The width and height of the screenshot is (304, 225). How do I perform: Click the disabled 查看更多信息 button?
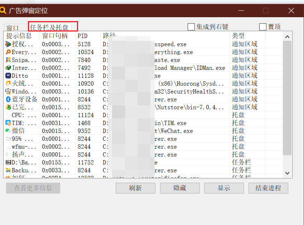click(x=33, y=188)
